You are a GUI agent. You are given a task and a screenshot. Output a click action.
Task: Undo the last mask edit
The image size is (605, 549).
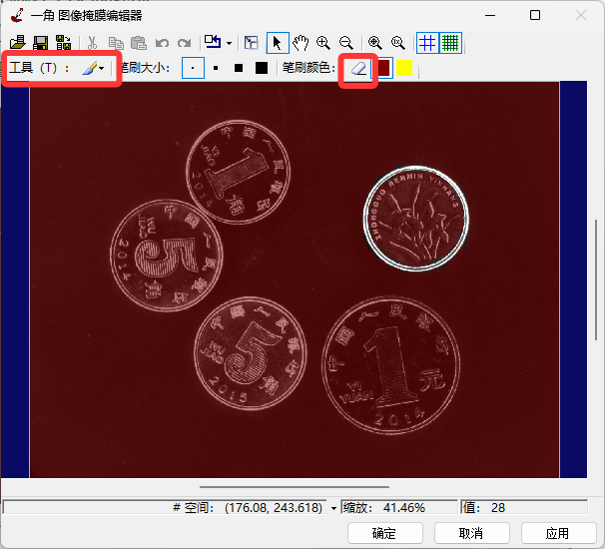162,43
